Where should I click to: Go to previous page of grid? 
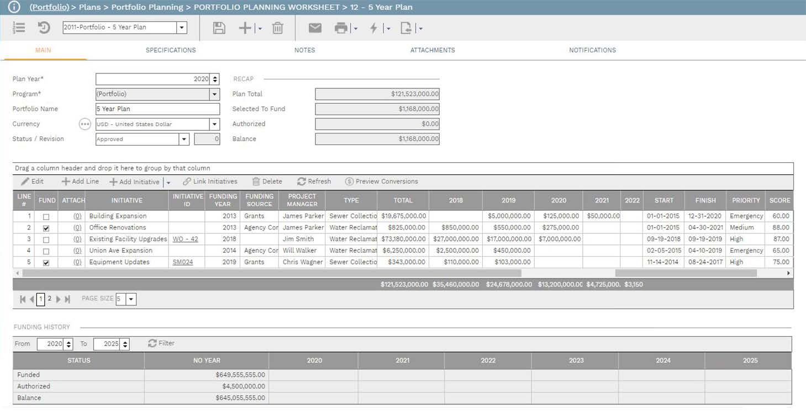[31, 299]
